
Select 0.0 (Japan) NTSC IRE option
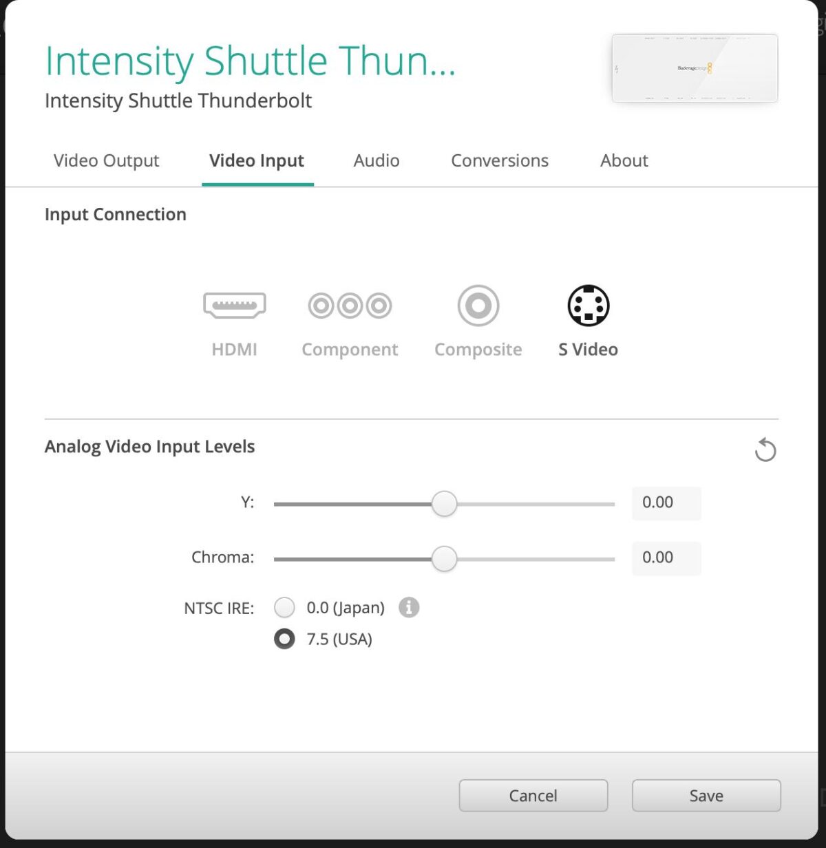(284, 608)
